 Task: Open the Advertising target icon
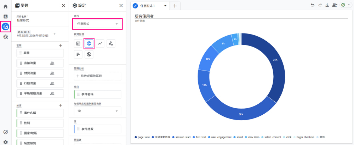5,37
